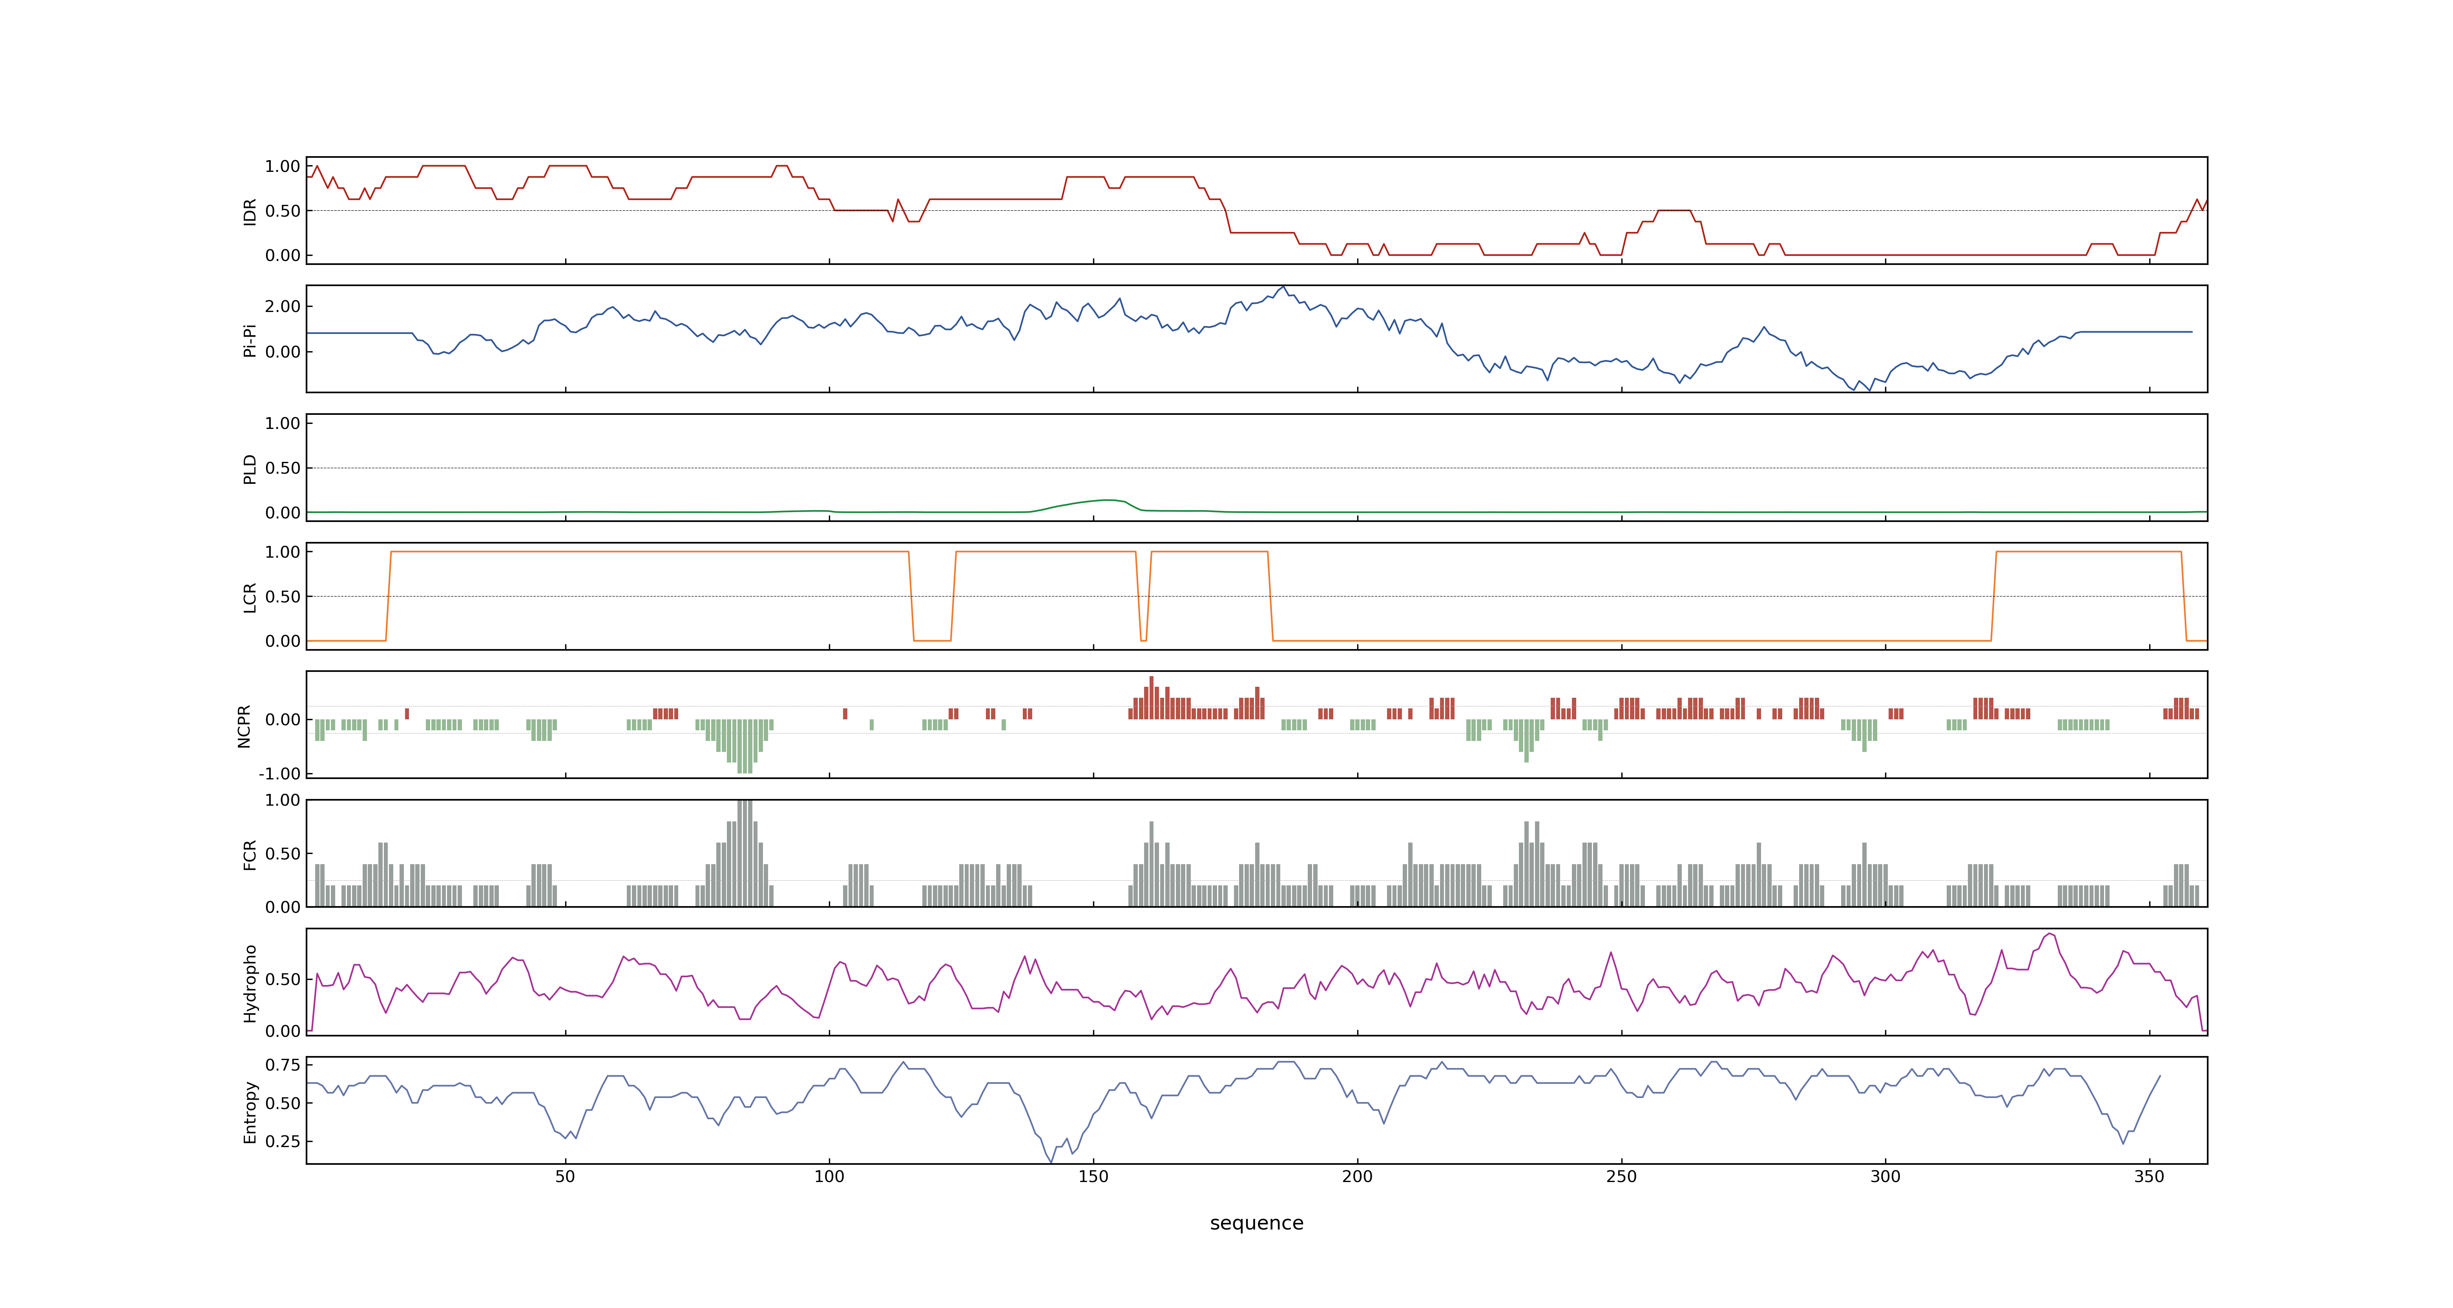
Task: Click the x-axis tick label 350
Action: point(2149,1177)
